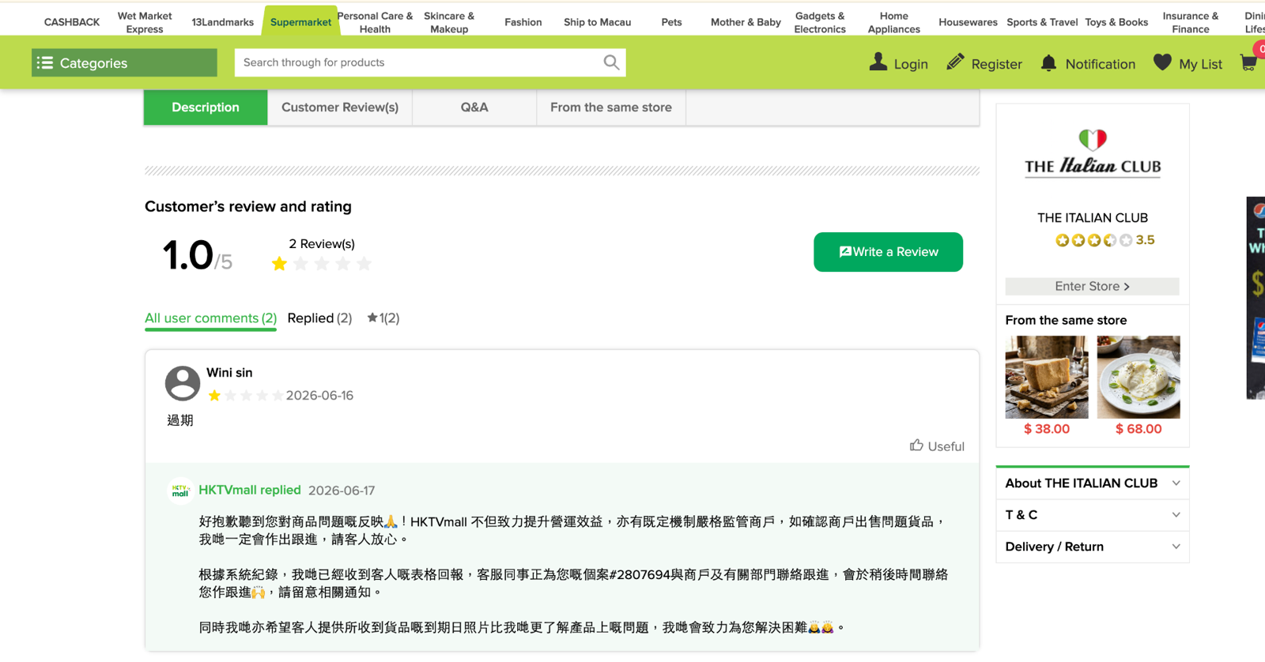
Task: Open Insurance & Finance menu
Action: click(x=1191, y=22)
